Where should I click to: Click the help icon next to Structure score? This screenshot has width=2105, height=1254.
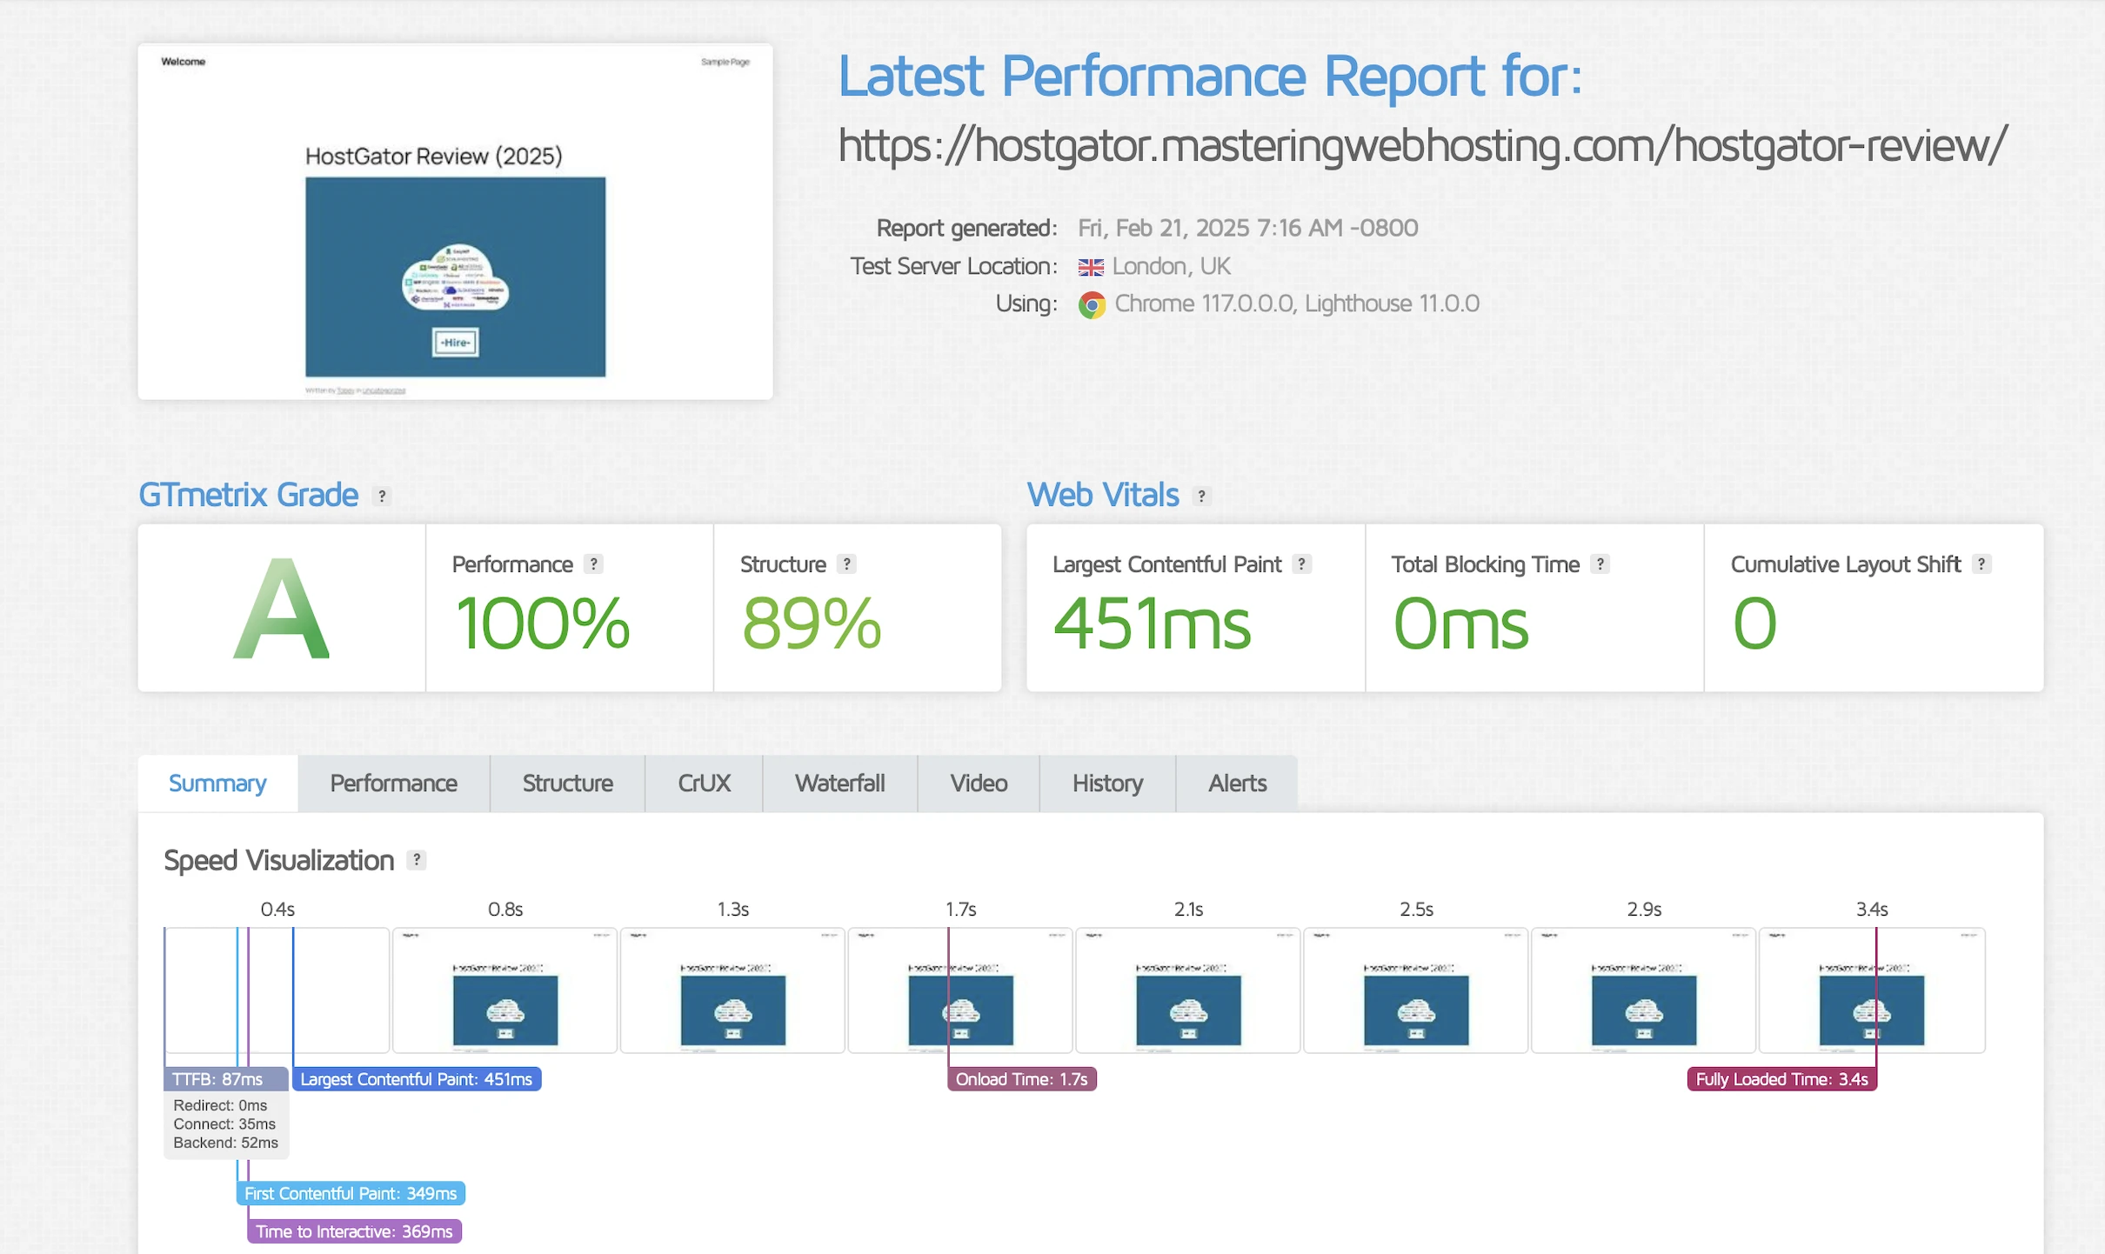click(x=846, y=564)
